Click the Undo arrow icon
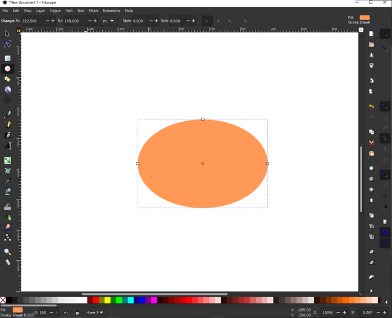The image size is (392, 318). point(371,107)
